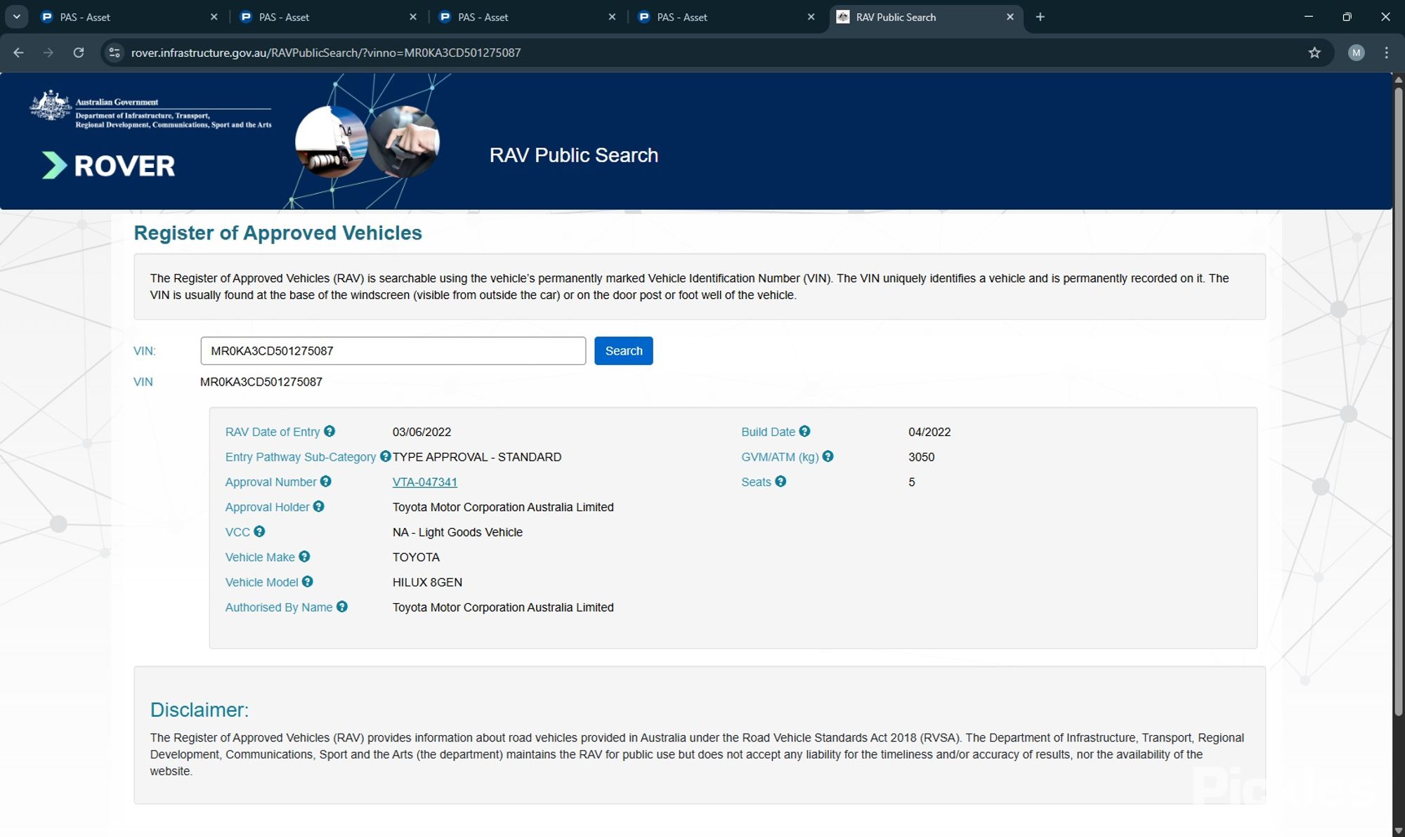Click the VCC help icon

(x=259, y=532)
